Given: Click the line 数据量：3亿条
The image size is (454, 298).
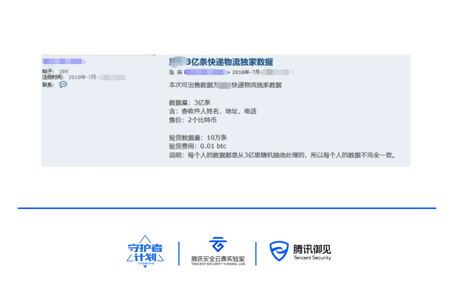Looking at the screenshot, I should click(190, 103).
